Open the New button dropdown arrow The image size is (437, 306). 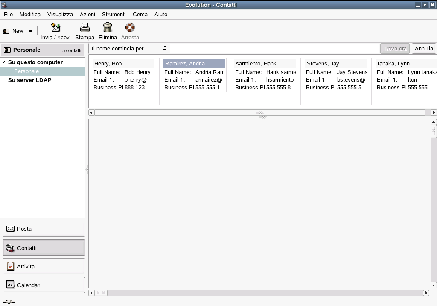(x=30, y=31)
